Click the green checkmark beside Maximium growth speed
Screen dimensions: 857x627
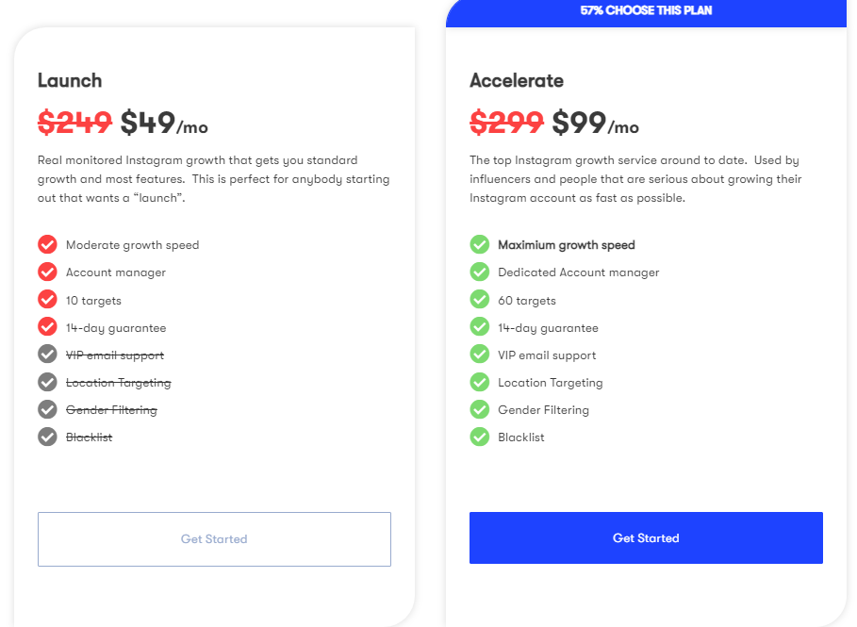tap(479, 244)
